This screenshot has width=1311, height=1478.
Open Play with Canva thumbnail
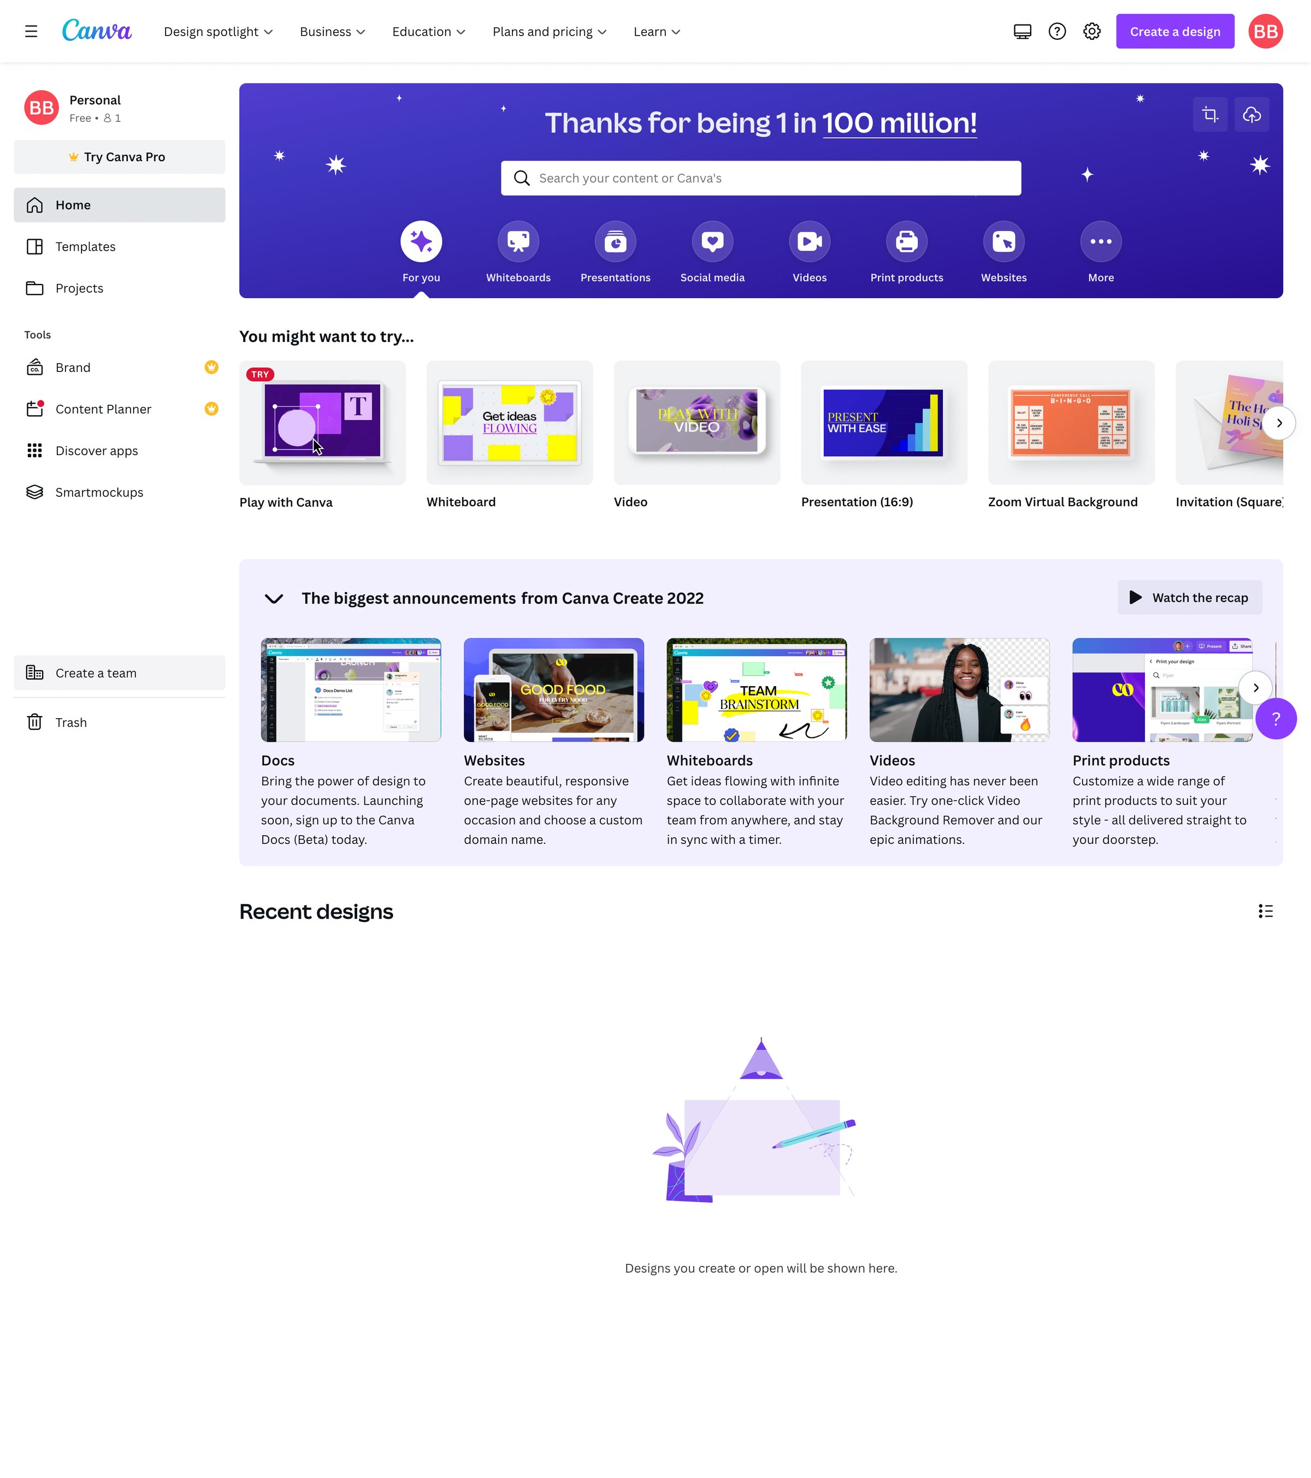322,423
